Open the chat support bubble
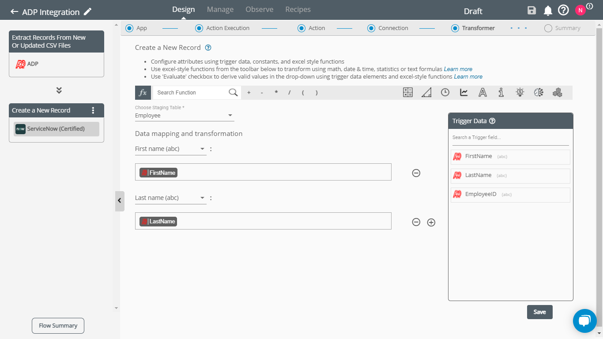603x339 pixels. [x=584, y=321]
